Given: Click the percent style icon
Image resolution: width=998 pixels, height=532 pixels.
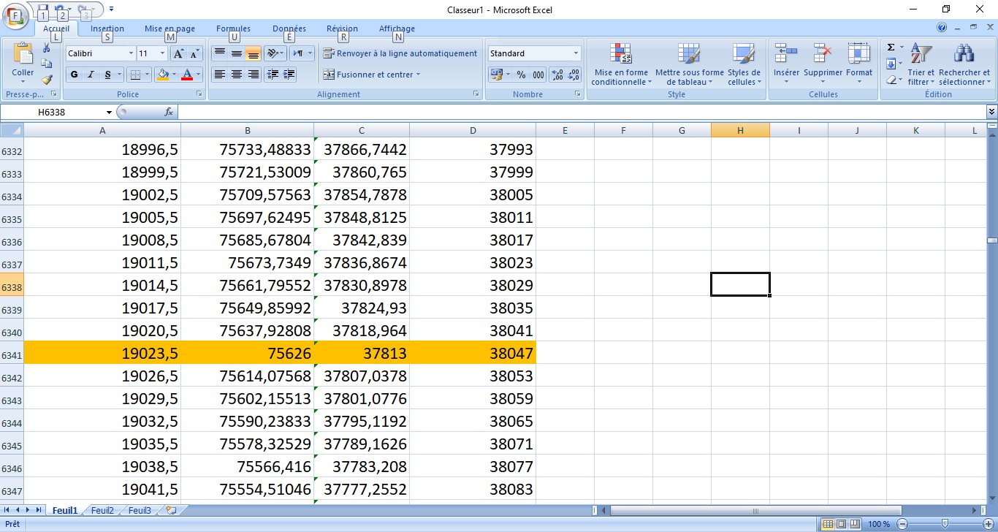Looking at the screenshot, I should (x=521, y=75).
